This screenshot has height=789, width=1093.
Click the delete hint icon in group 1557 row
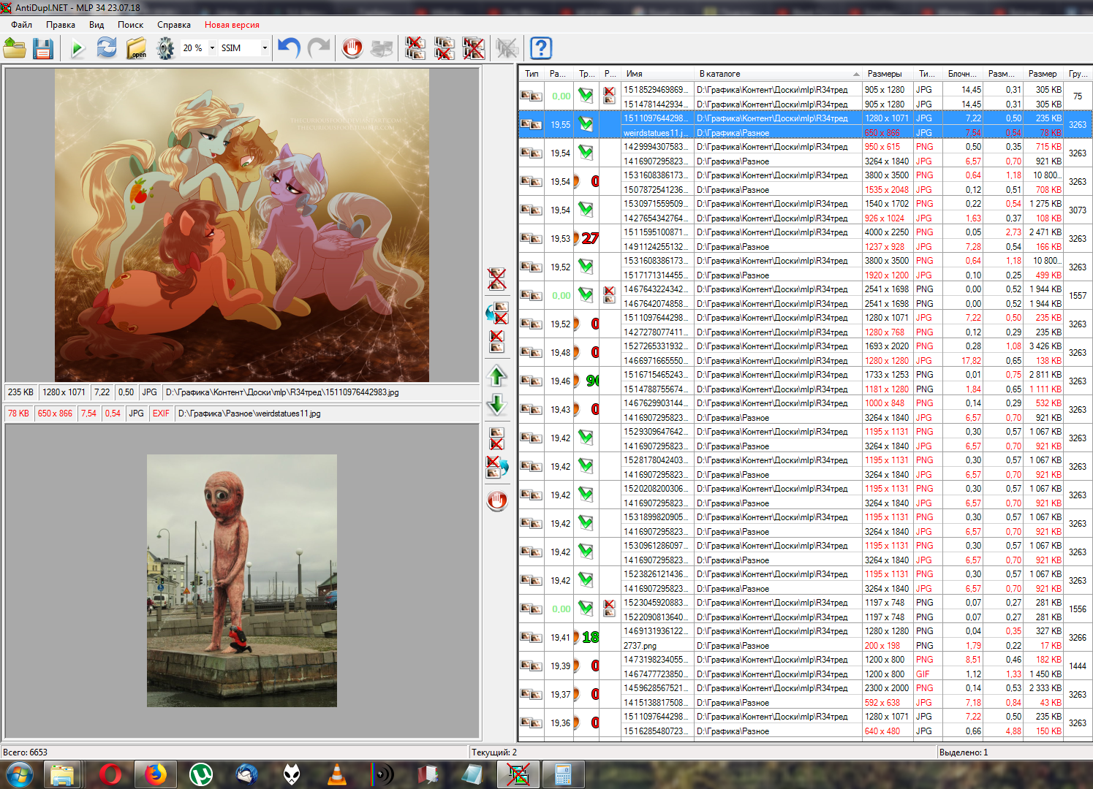click(609, 295)
